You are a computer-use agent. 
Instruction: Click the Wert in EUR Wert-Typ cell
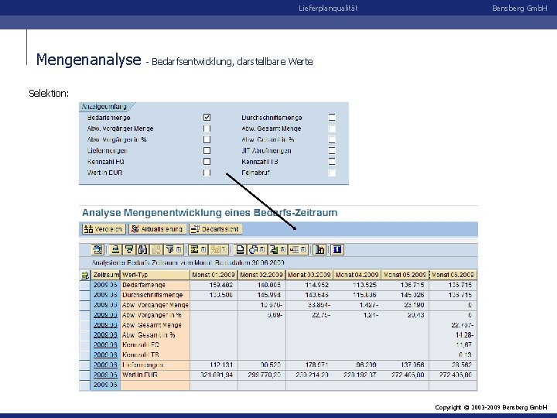[x=155, y=375]
